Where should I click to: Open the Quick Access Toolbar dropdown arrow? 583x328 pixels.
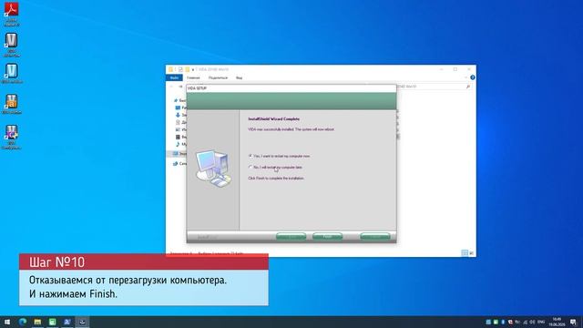pos(192,69)
